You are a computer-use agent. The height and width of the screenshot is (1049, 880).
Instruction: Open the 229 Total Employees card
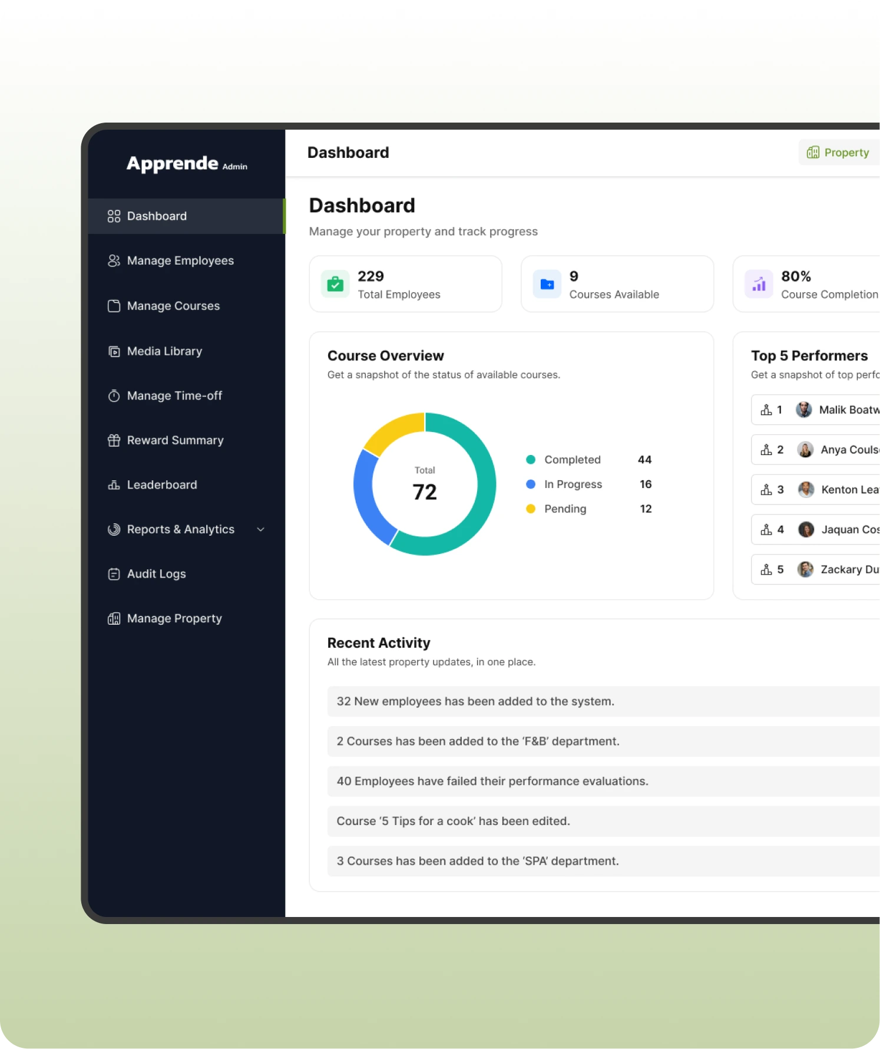[406, 284]
